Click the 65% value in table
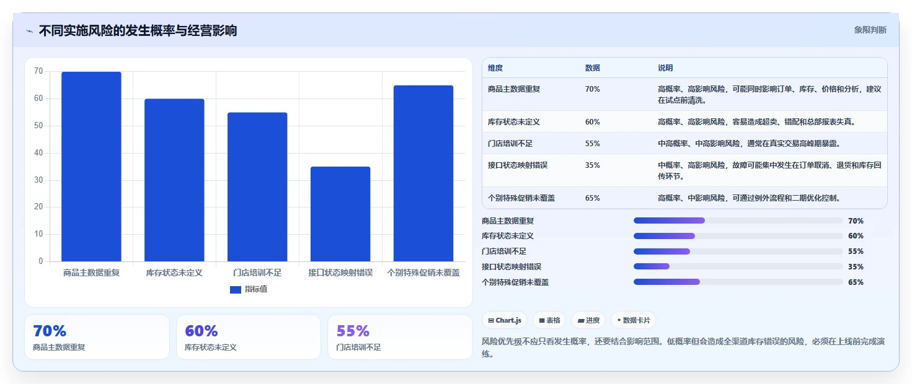The height and width of the screenshot is (384, 912). [x=593, y=198]
